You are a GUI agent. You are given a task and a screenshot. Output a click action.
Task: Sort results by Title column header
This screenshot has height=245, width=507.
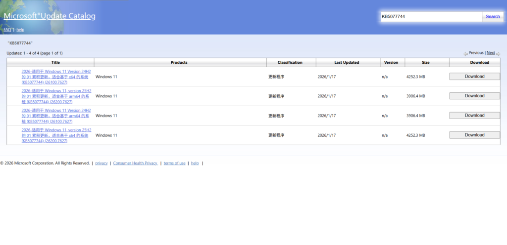(55, 62)
